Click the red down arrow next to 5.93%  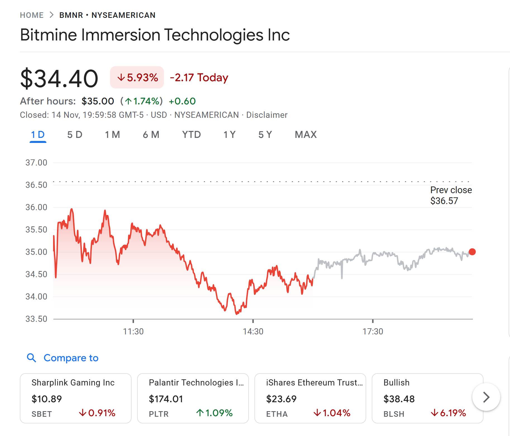click(121, 78)
